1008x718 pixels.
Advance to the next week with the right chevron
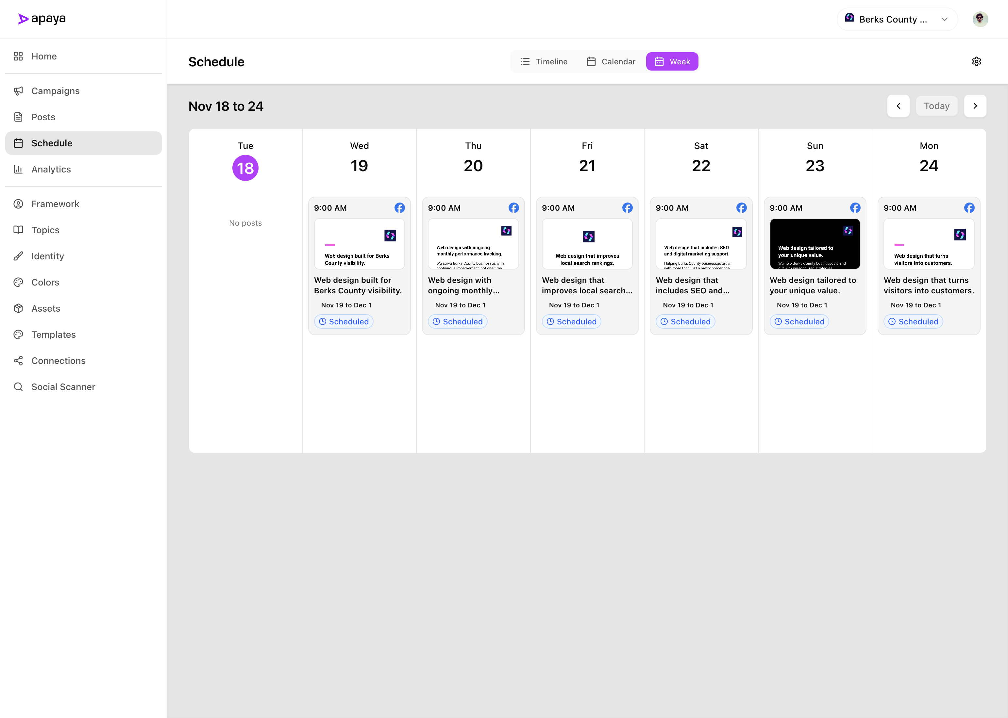pyautogui.click(x=975, y=106)
